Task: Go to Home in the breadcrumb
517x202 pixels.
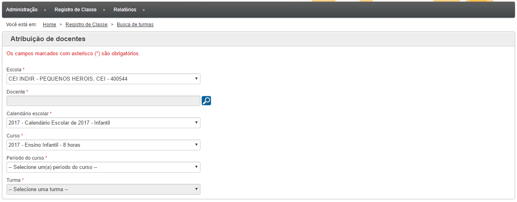Action: [49, 25]
